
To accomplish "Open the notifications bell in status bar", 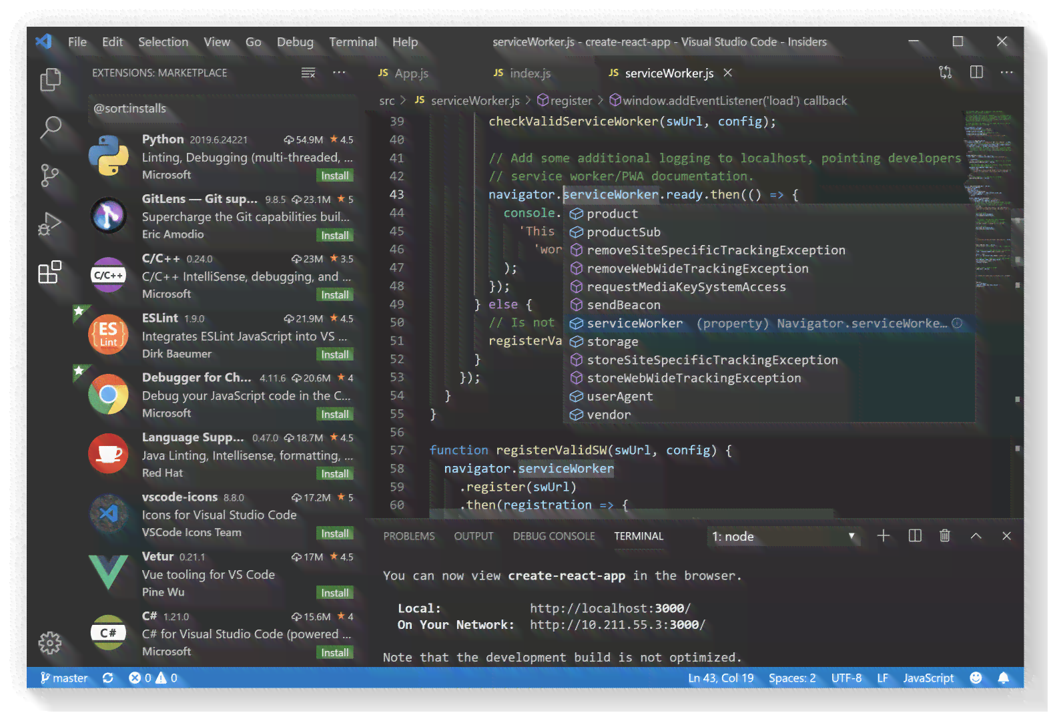I will tap(1003, 678).
